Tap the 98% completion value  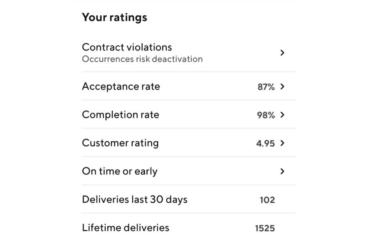coord(266,115)
